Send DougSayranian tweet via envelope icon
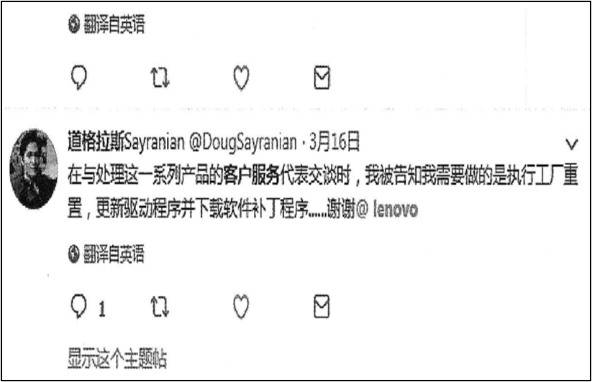This screenshot has height=382, width=592. click(322, 306)
